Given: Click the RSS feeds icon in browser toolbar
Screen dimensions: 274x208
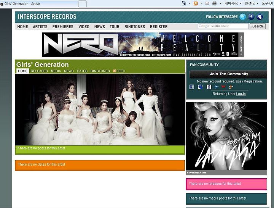Looking at the screenshot, I should click(196, 3).
